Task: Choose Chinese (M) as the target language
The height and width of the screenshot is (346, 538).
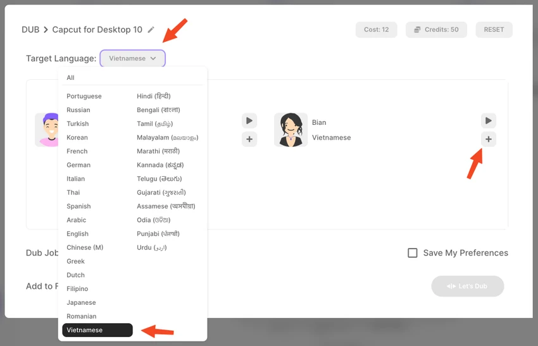Action: pos(85,247)
